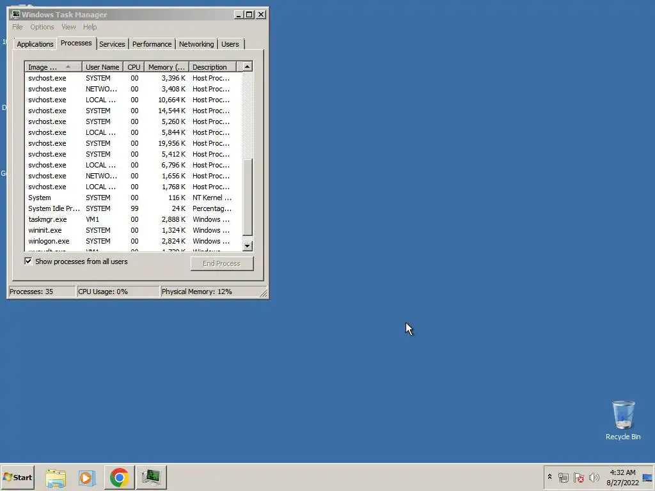Minimize the Task Manager window

[239, 14]
